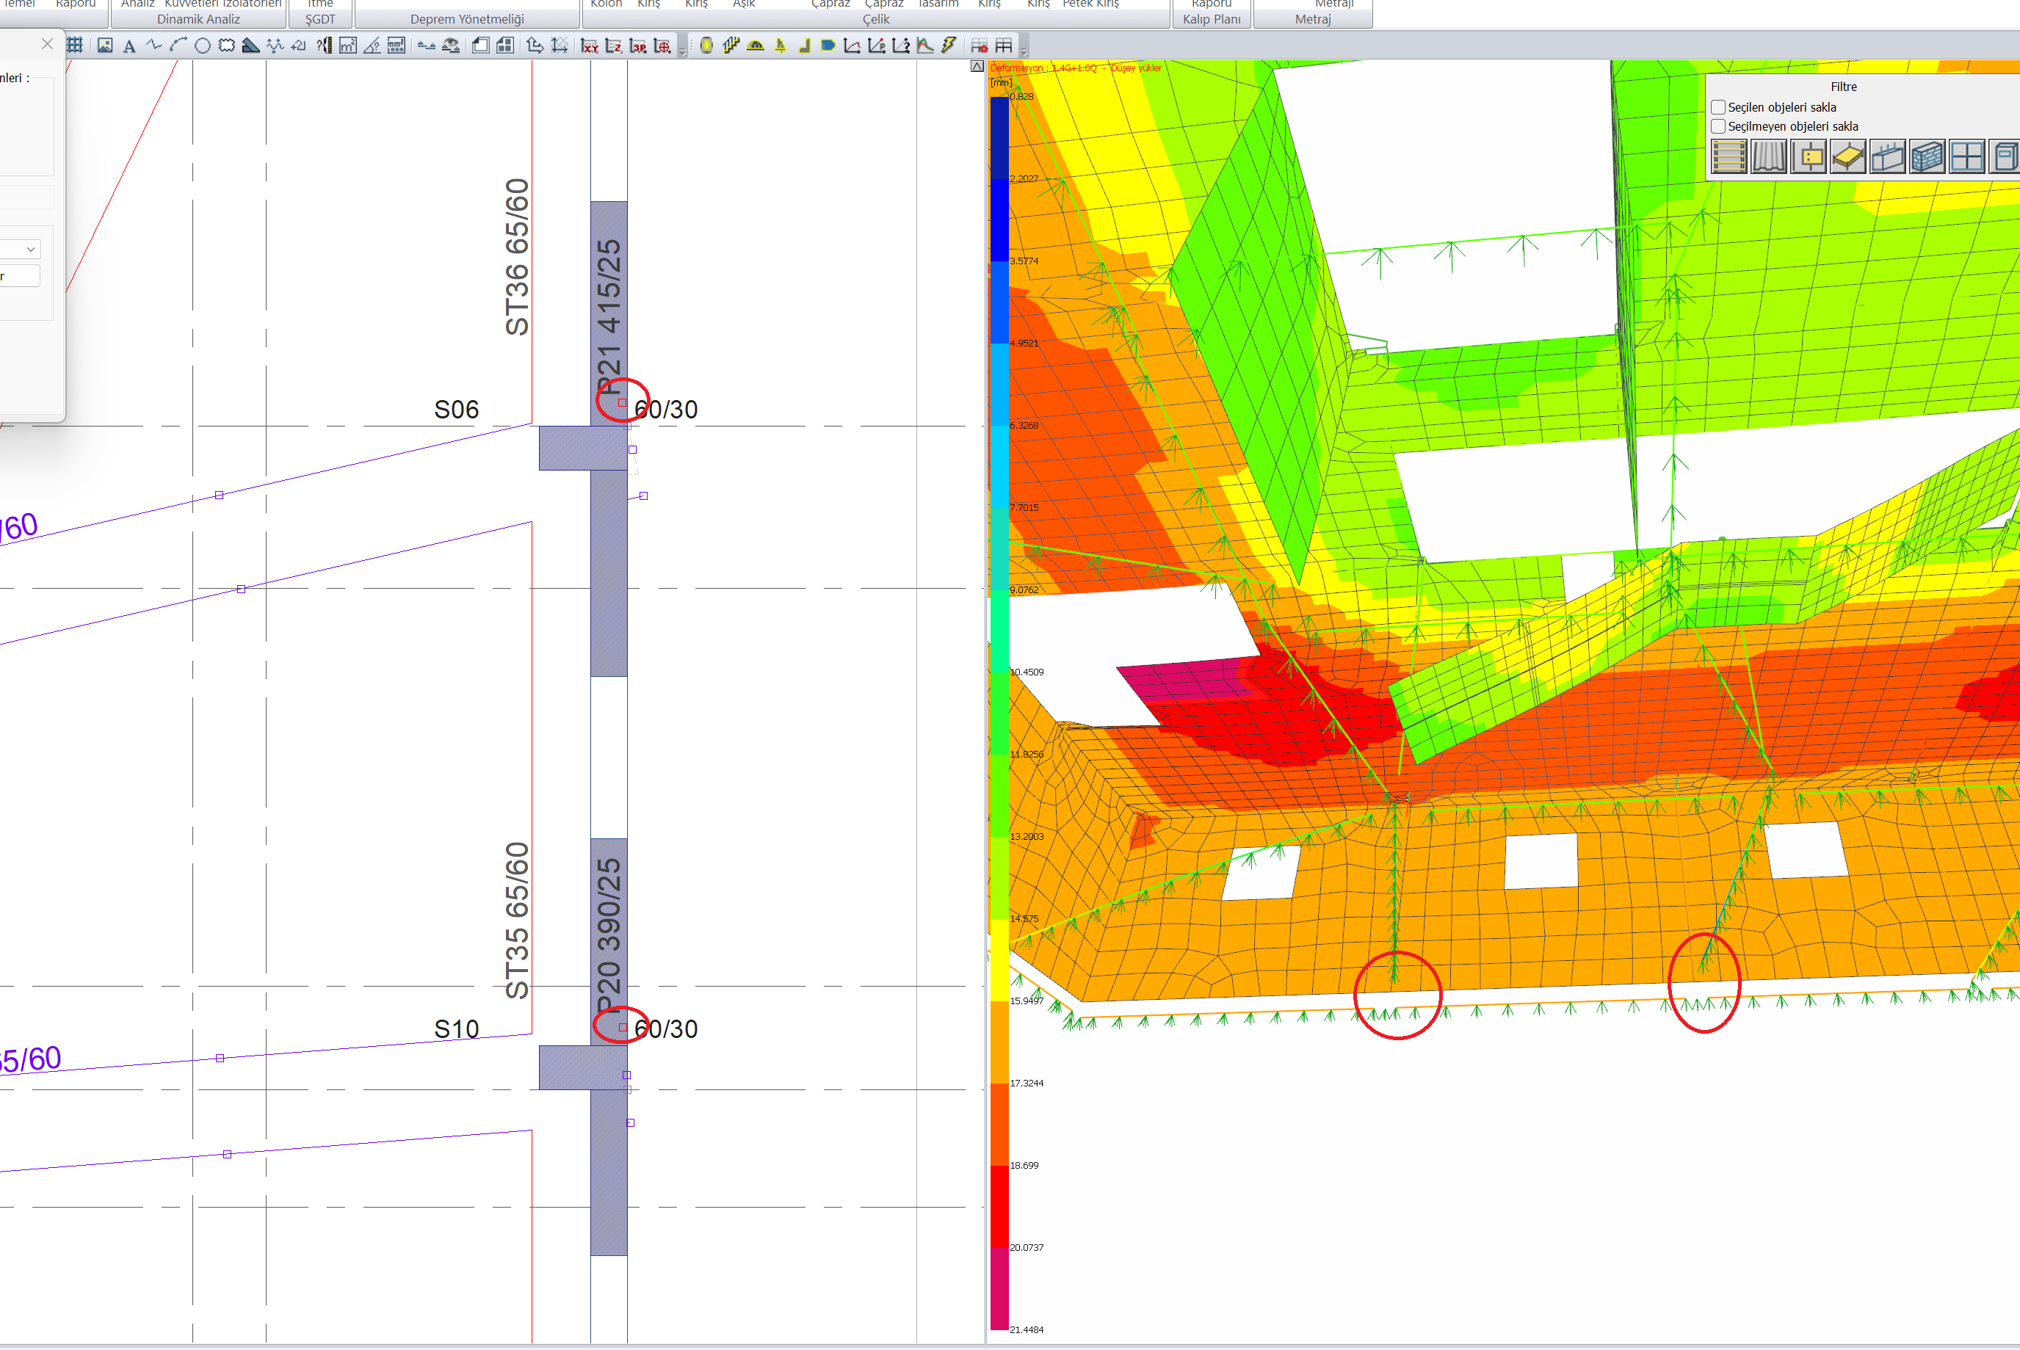Close the left side panel
Image resolution: width=2020 pixels, height=1350 pixels.
47,43
